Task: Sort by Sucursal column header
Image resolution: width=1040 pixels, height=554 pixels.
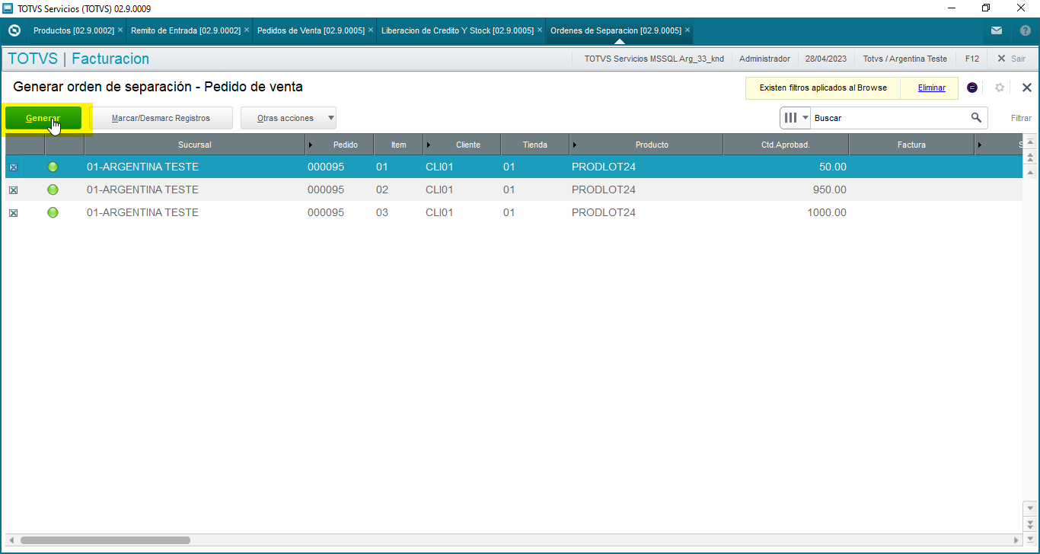Action: (195, 145)
